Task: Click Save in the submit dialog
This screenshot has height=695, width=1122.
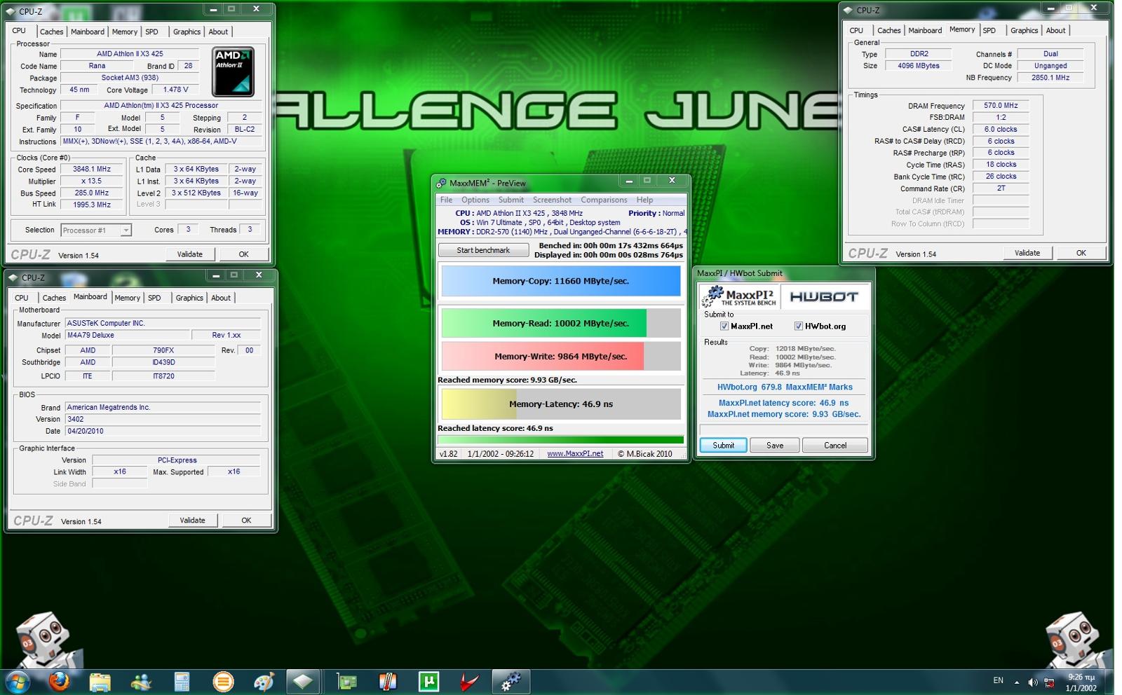Action: [x=775, y=445]
